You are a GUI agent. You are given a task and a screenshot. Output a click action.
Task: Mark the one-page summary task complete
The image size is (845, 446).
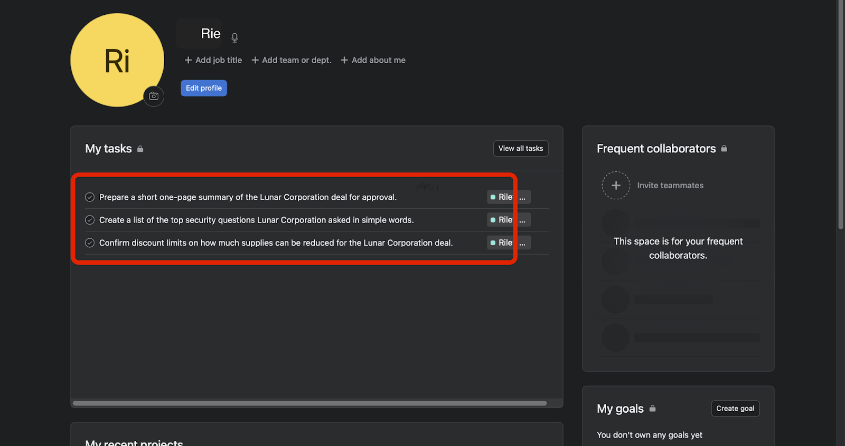(x=90, y=197)
